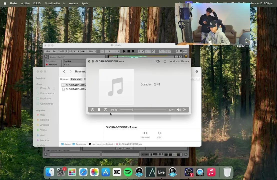Select the Verde tag in Finder
Screen dimensions: 277x180
43,130
